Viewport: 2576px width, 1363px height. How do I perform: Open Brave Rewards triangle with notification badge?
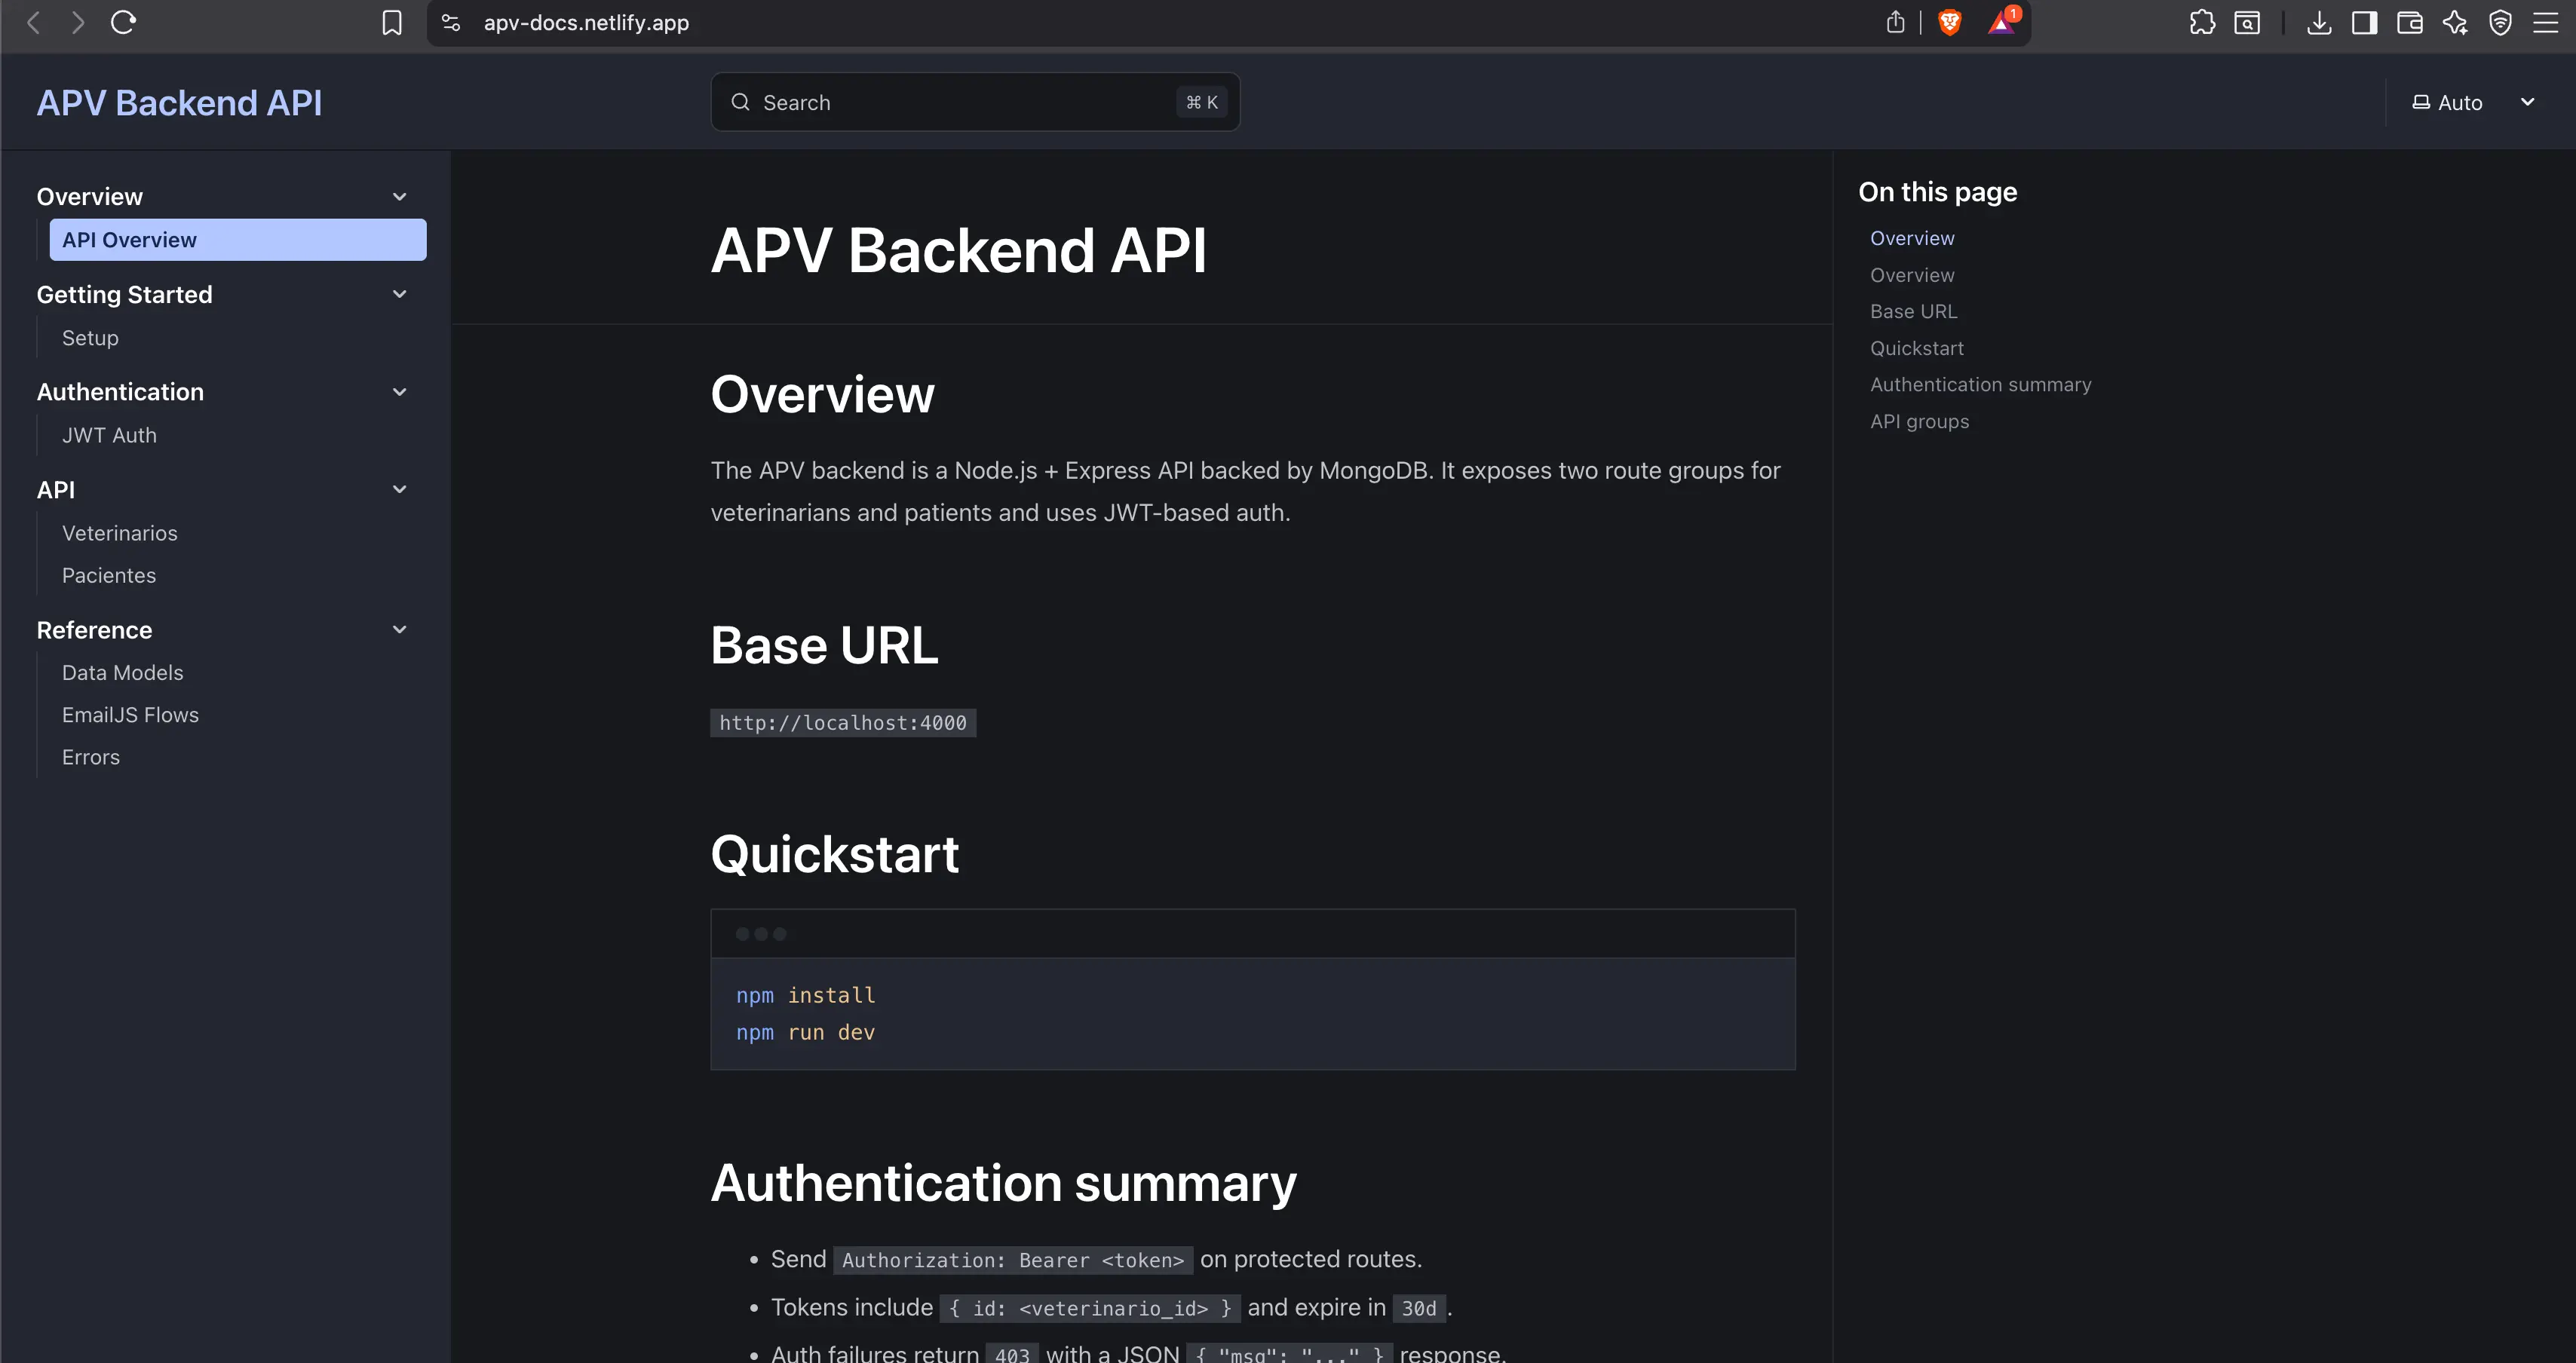pyautogui.click(x=2001, y=22)
